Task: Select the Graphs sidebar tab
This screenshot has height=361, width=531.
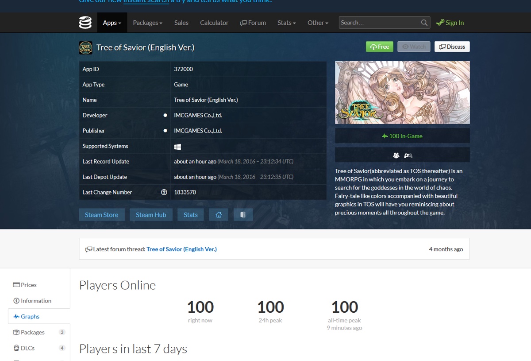Action: [39, 317]
